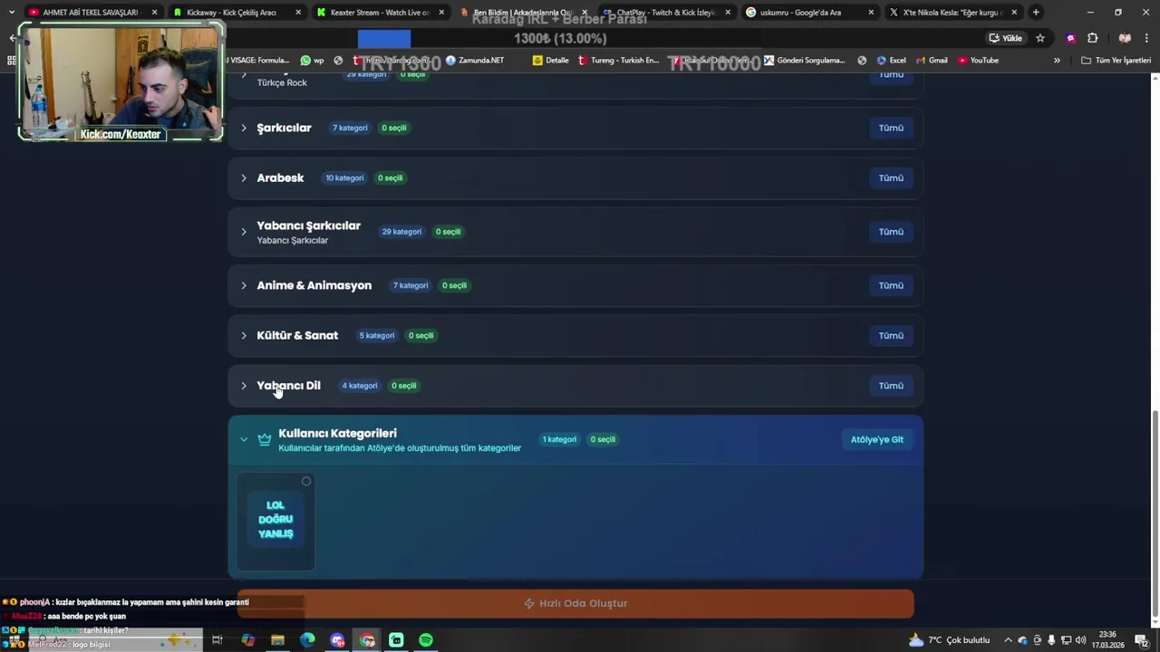Expand the Yabancı Dil category chevron
Viewport: 1160px width, 652px height.
244,386
